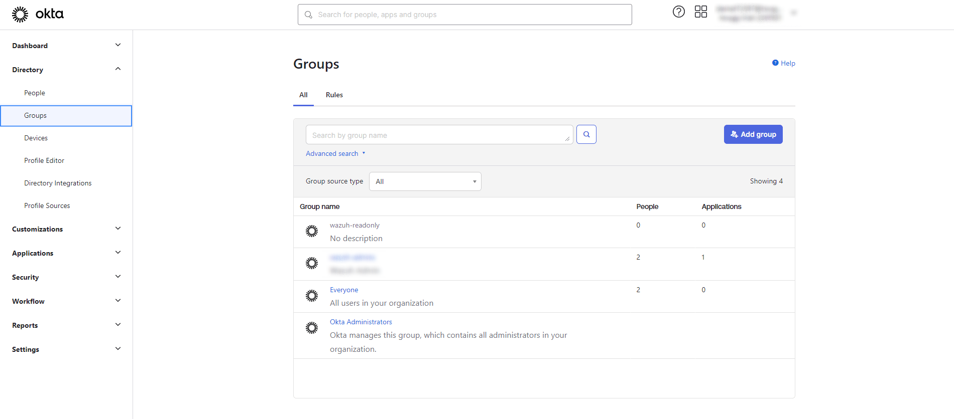Switch to the Rules tab
The height and width of the screenshot is (419, 954).
pyautogui.click(x=334, y=95)
